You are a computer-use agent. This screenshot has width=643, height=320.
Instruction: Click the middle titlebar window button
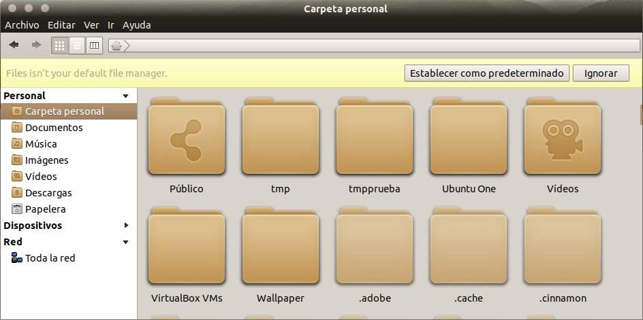click(x=29, y=8)
